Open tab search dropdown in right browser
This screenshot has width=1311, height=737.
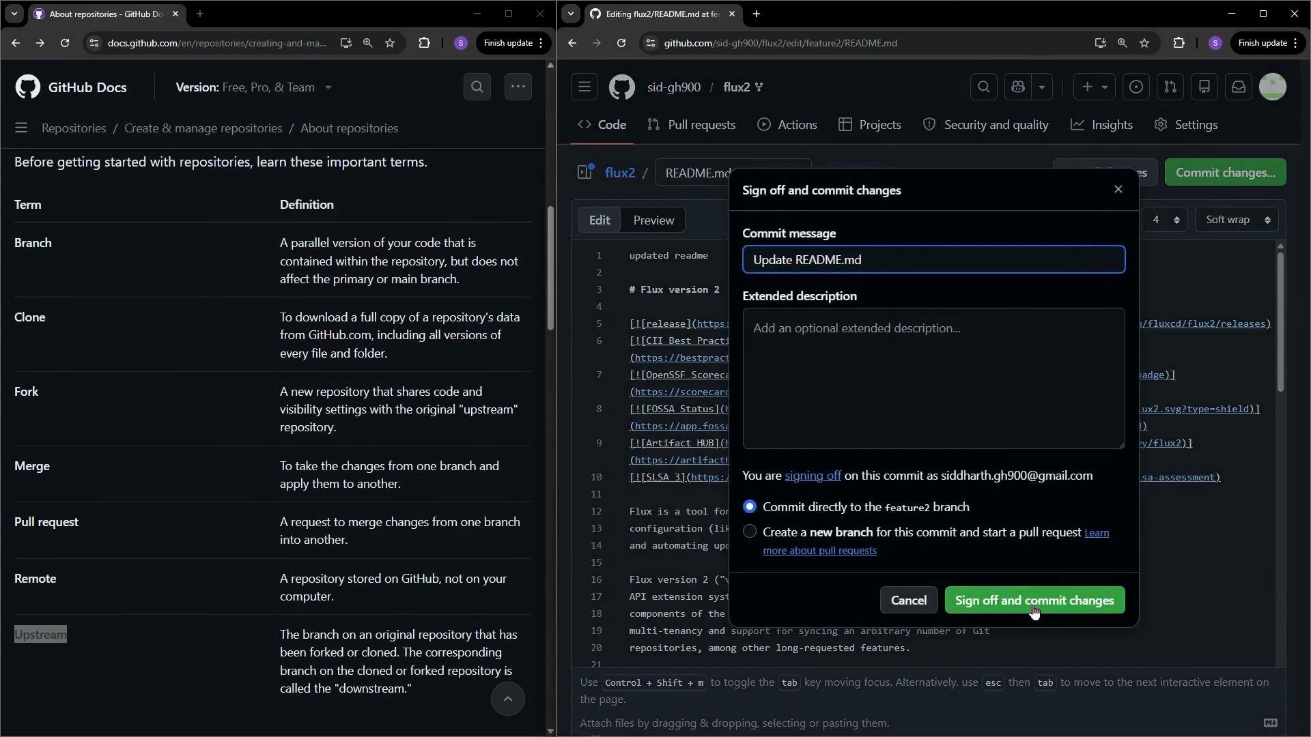(571, 14)
